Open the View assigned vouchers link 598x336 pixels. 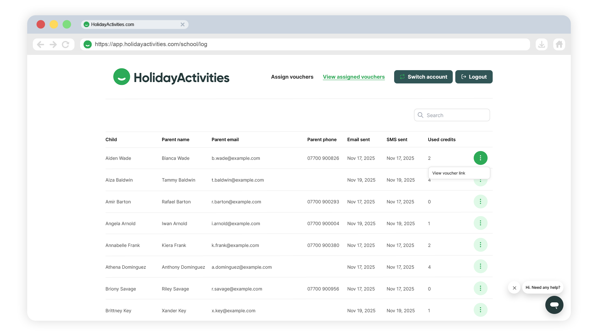354,77
